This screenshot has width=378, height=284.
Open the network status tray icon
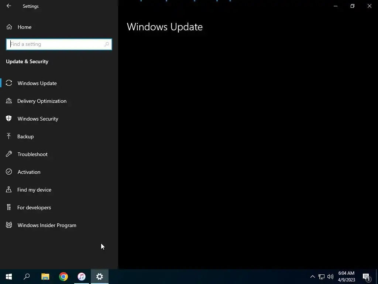(x=322, y=277)
